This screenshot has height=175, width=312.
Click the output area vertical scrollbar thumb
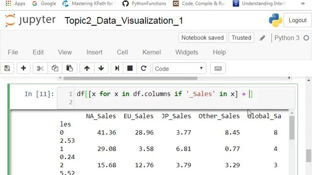[292, 128]
